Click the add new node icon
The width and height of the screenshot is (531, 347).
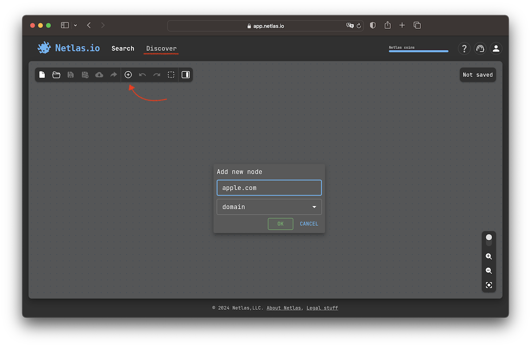128,74
